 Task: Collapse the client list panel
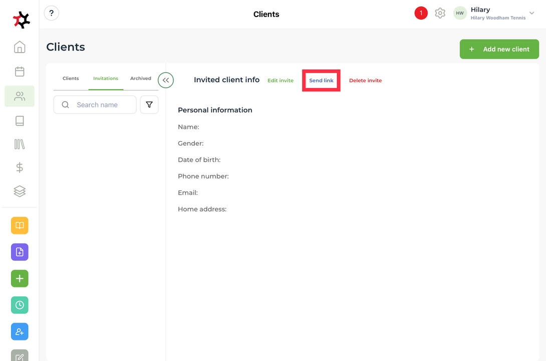pos(166,80)
